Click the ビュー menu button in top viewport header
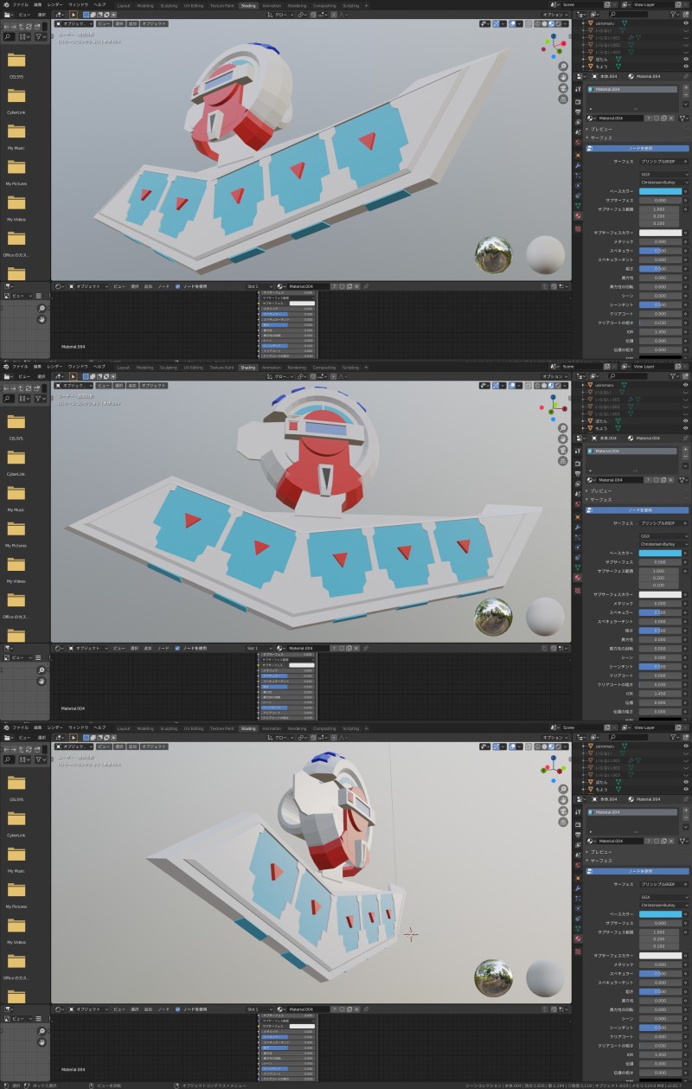The width and height of the screenshot is (692, 1089). 103,24
